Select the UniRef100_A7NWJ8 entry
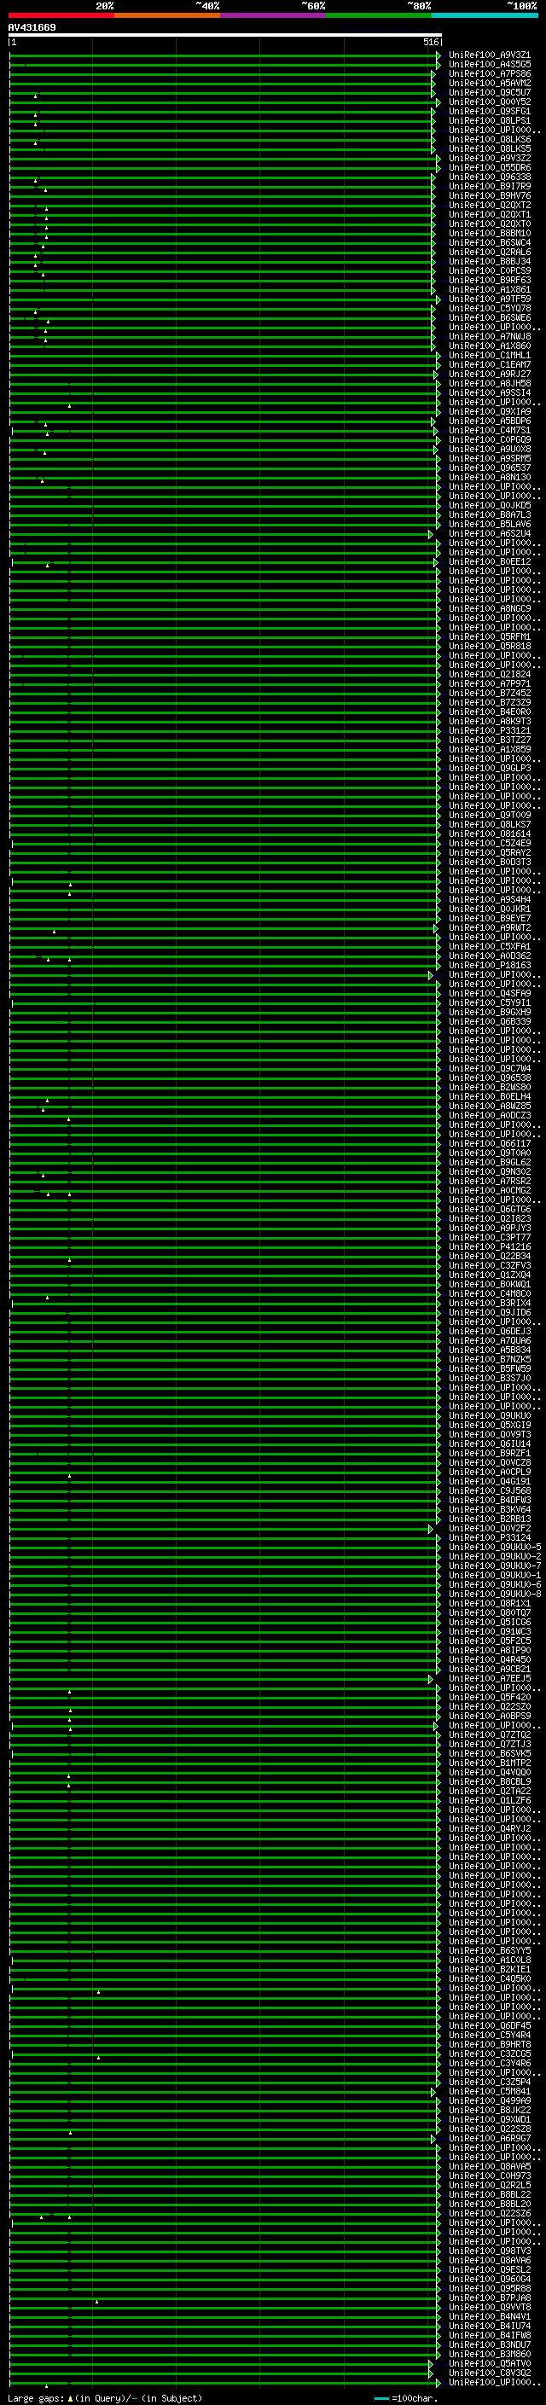Image resolution: width=546 pixels, height=2405 pixels. 490,337
